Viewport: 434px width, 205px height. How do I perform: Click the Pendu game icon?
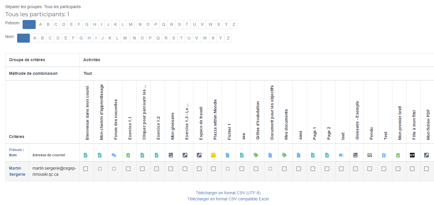click(370, 155)
